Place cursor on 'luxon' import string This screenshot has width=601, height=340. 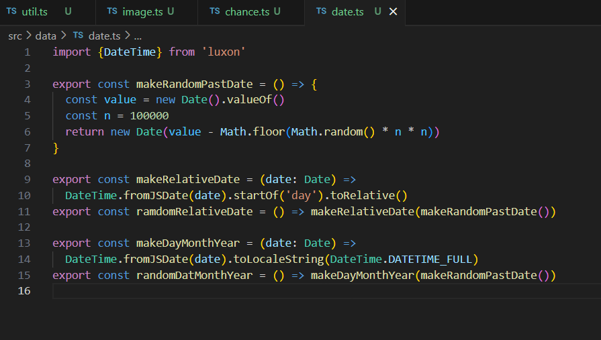pos(224,52)
